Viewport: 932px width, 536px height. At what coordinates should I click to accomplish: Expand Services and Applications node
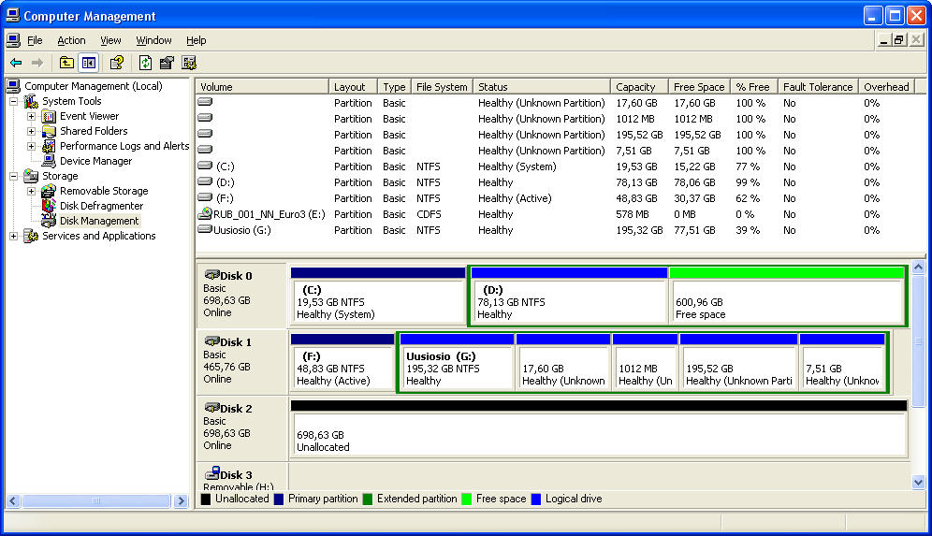pos(14,236)
